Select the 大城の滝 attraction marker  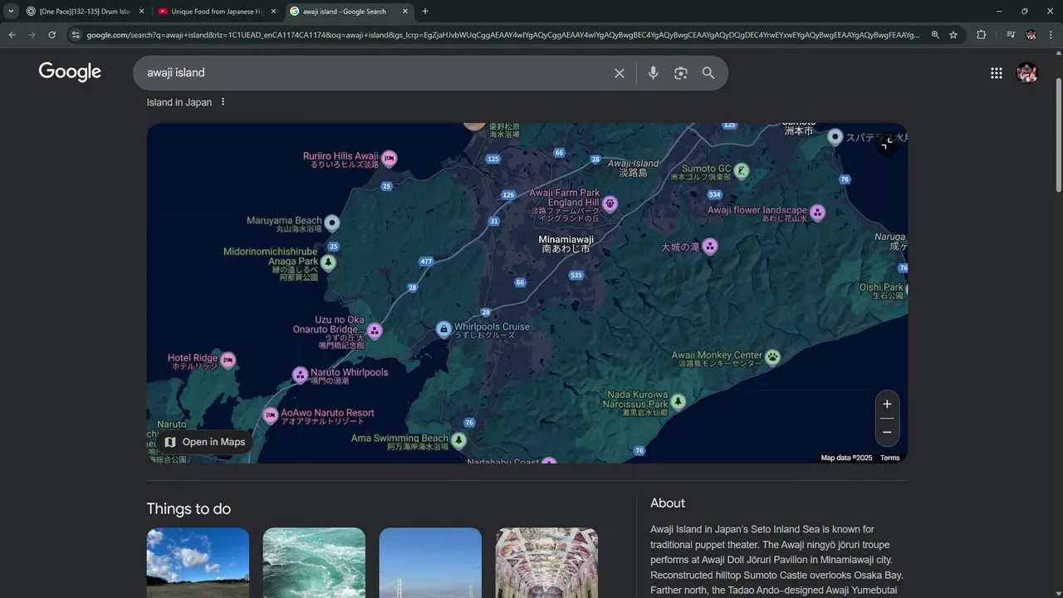click(709, 247)
